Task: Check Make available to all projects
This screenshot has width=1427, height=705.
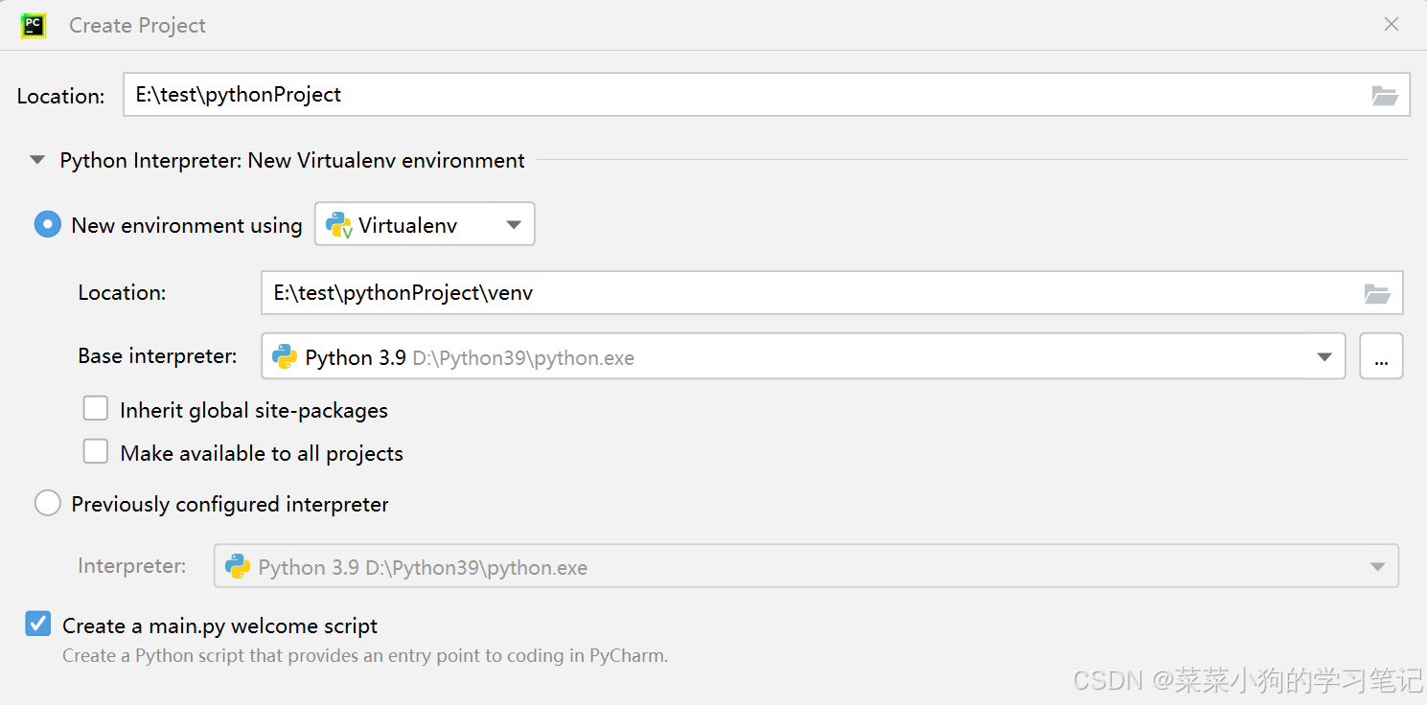Action: [96, 453]
